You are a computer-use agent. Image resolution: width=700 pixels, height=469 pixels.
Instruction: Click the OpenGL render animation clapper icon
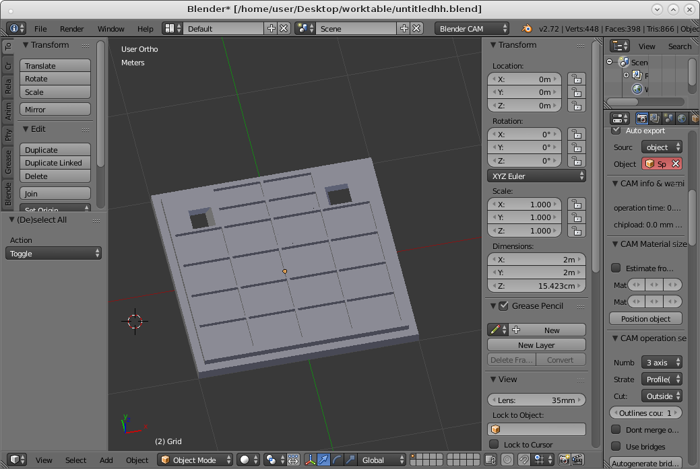[577, 460]
